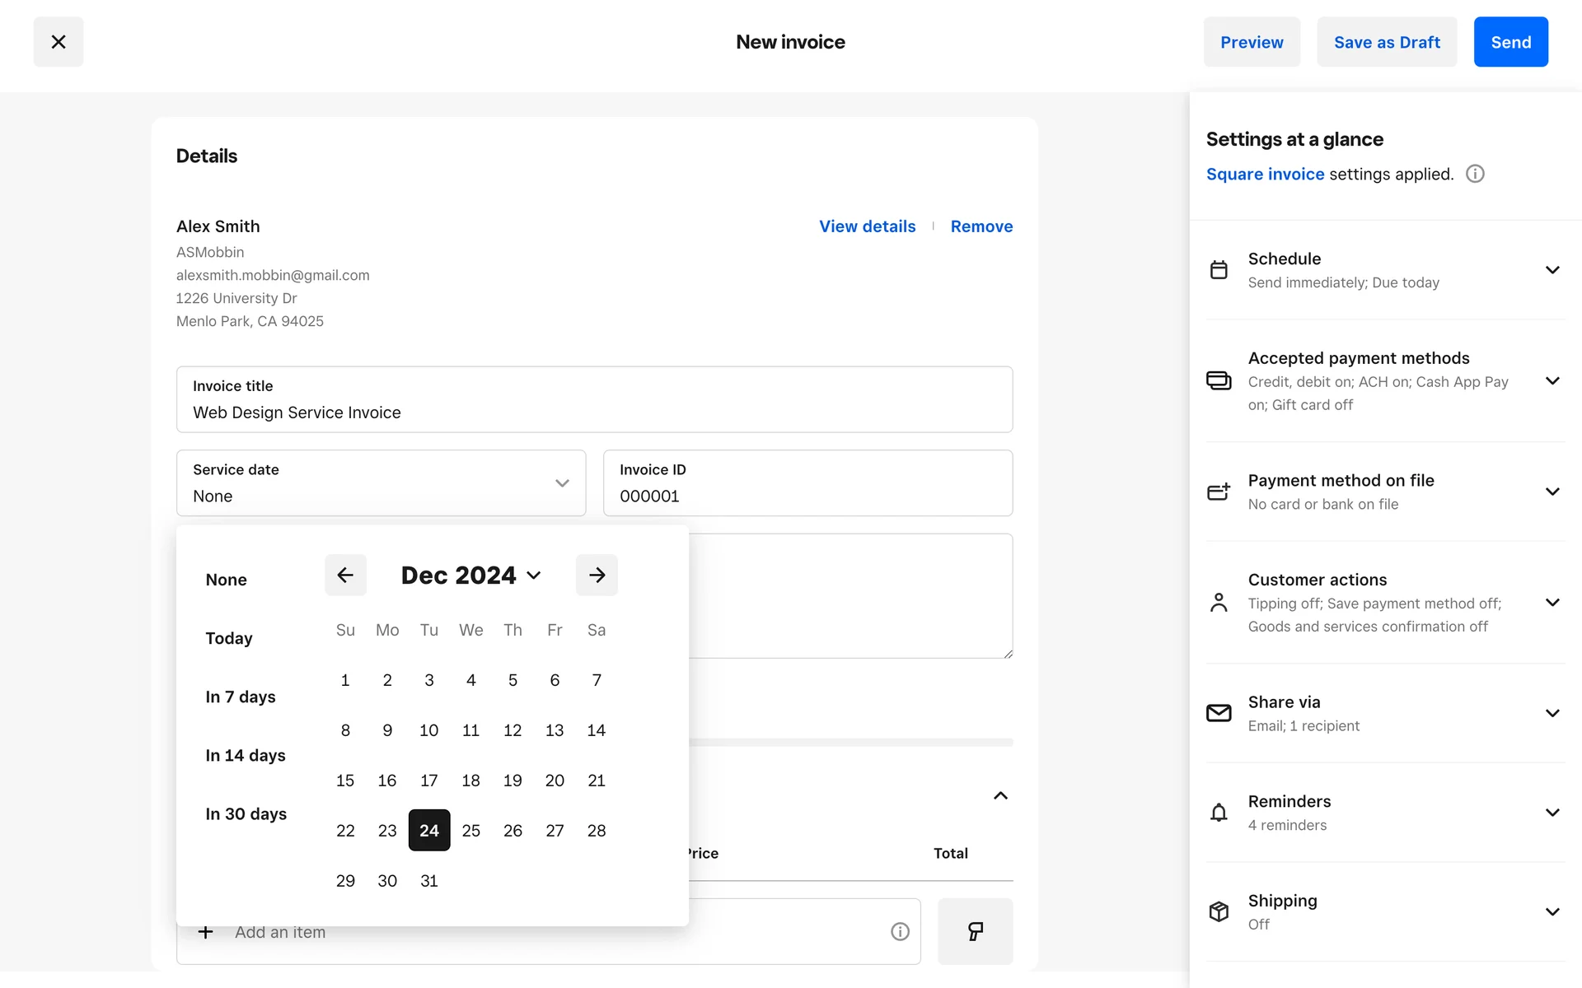
Task: Click info icon in Add an item field
Action: pyautogui.click(x=900, y=931)
